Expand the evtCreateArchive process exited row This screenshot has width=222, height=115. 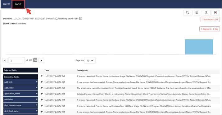coord(42,106)
